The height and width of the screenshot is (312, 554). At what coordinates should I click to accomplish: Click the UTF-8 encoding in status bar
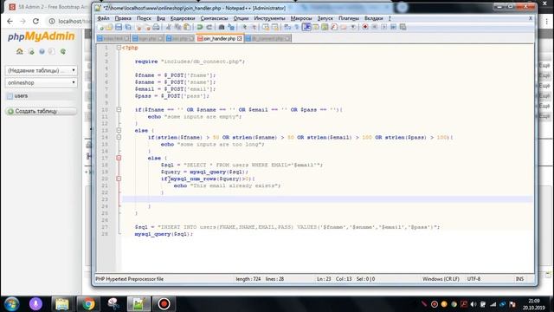tap(473, 279)
